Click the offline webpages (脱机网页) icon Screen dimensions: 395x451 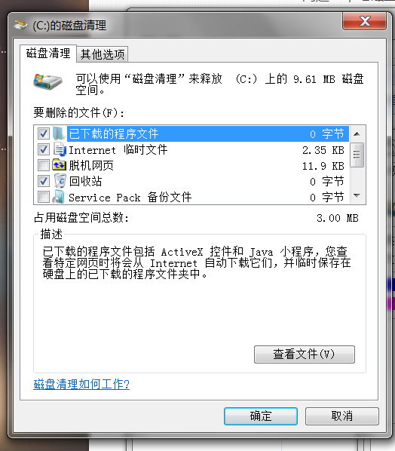pyautogui.click(x=59, y=165)
